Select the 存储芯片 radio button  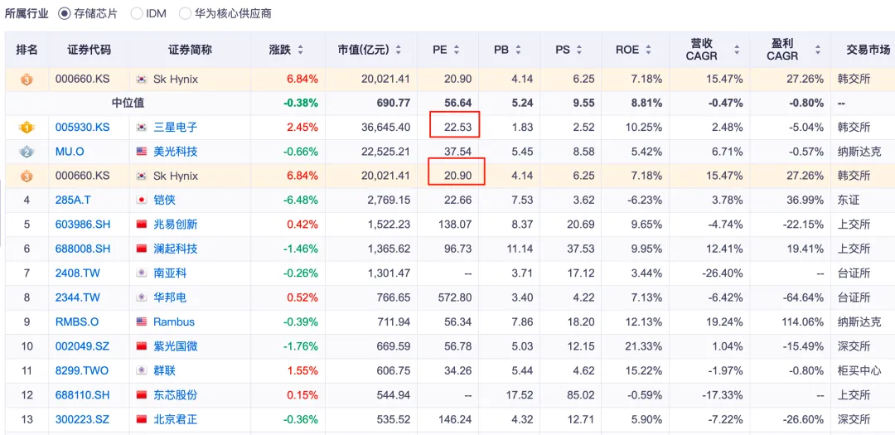click(x=65, y=14)
